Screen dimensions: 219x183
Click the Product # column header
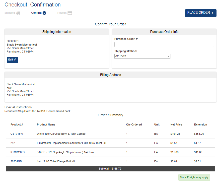coord(17,124)
